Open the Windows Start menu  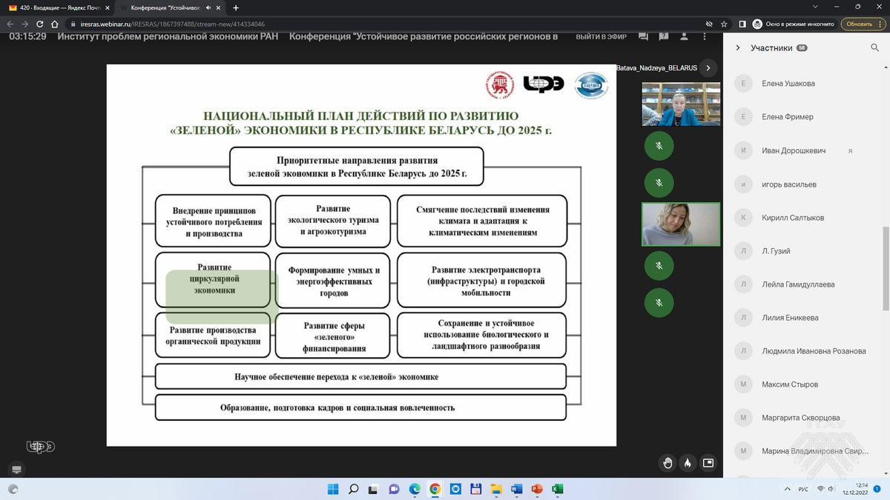(x=333, y=489)
